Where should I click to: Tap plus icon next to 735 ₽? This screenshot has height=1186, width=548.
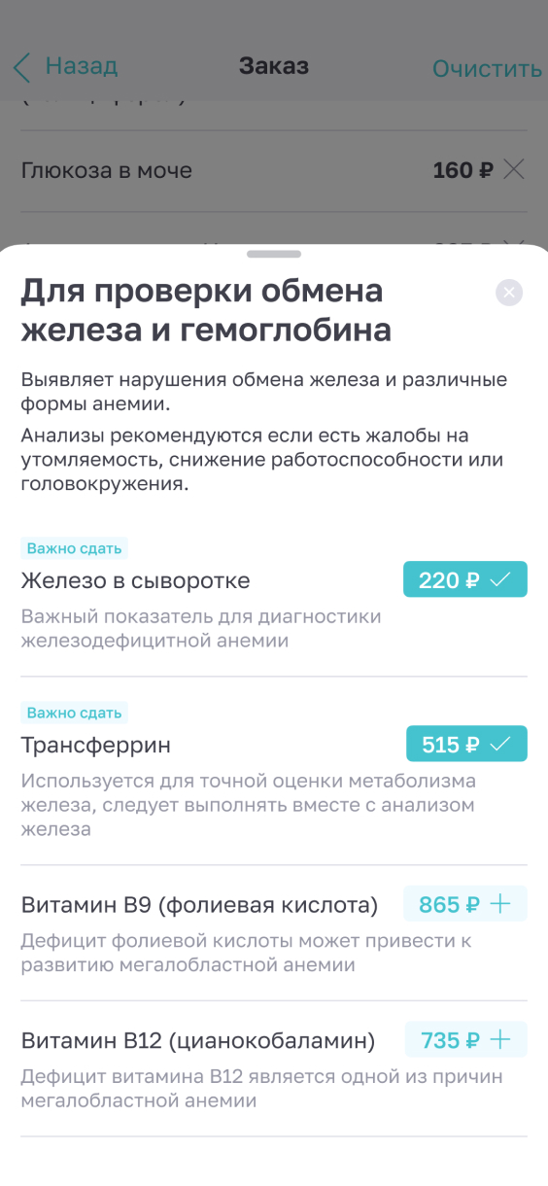[x=500, y=1040]
